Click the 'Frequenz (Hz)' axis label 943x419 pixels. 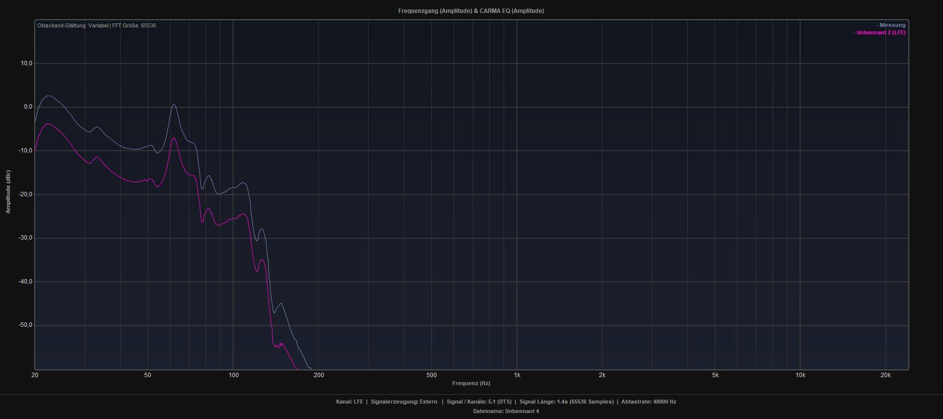click(471, 383)
